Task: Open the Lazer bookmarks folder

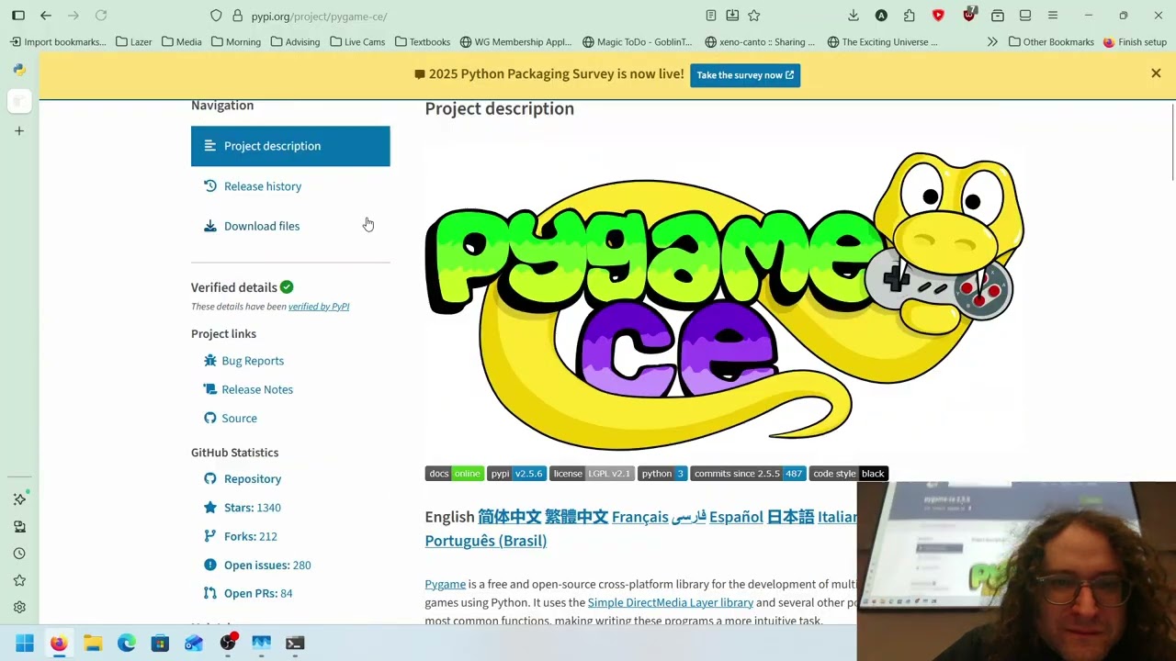Action: click(134, 41)
